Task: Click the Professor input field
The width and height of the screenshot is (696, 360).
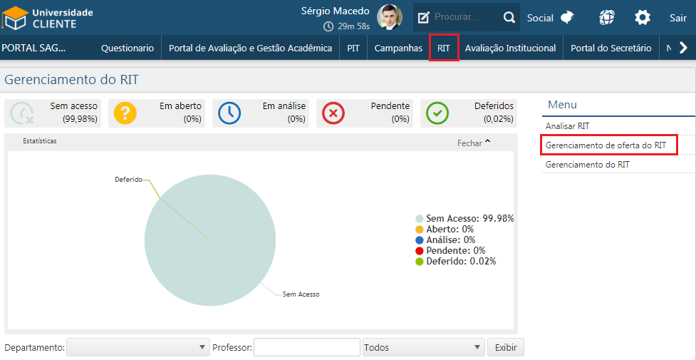Action: (x=307, y=347)
